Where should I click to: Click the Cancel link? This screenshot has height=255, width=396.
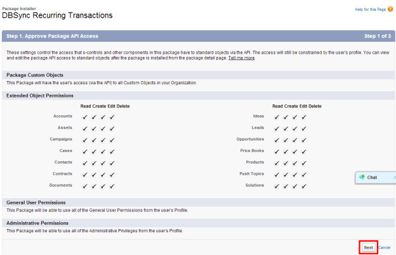(x=385, y=247)
